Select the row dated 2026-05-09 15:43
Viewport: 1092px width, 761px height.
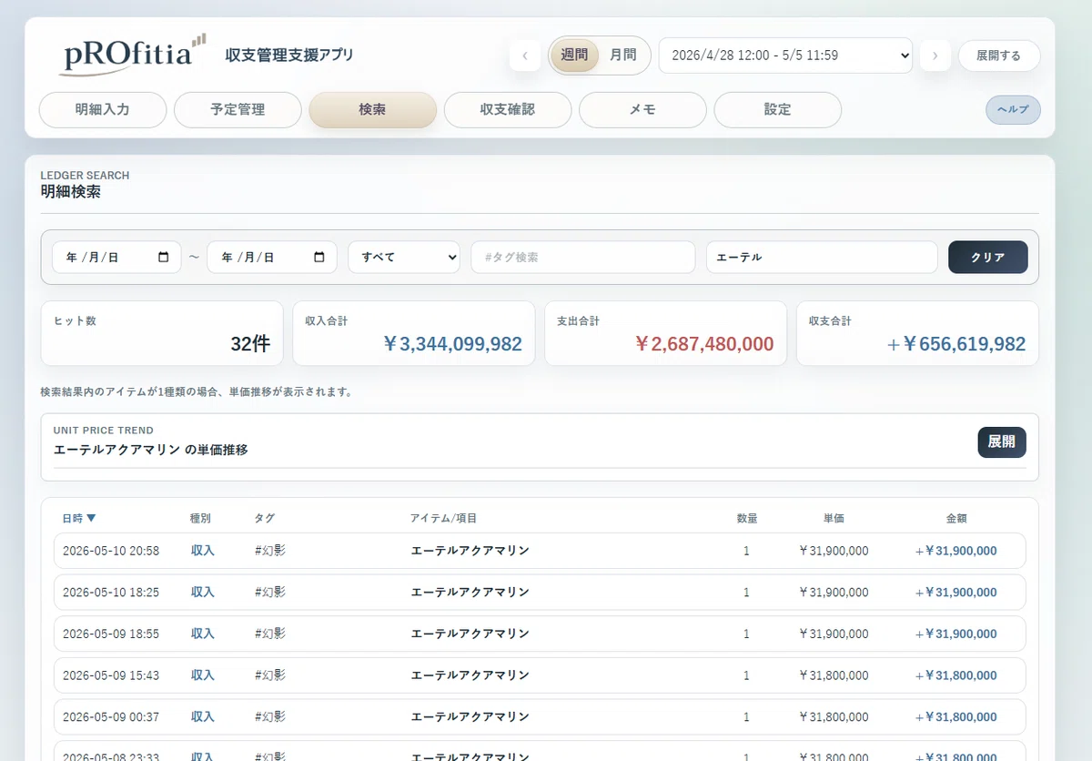click(540, 675)
